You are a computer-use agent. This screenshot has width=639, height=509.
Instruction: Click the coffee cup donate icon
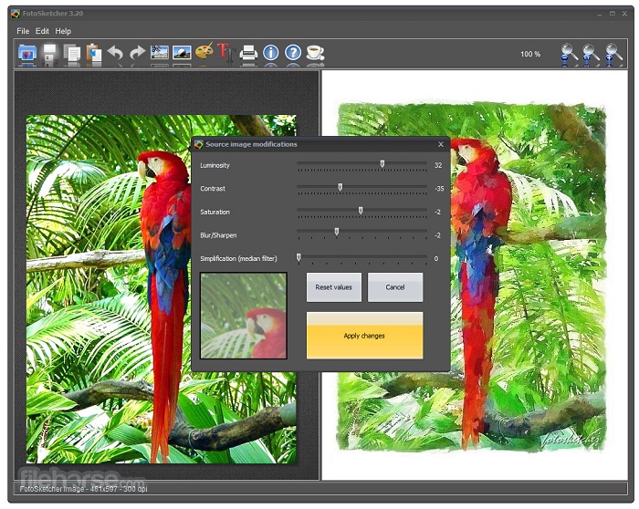pyautogui.click(x=315, y=54)
